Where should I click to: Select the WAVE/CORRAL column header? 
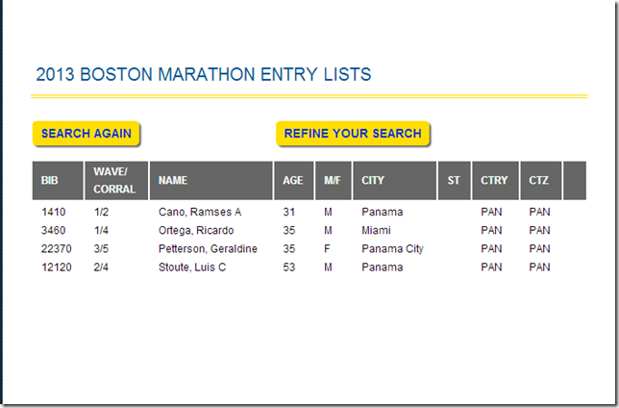coord(116,180)
